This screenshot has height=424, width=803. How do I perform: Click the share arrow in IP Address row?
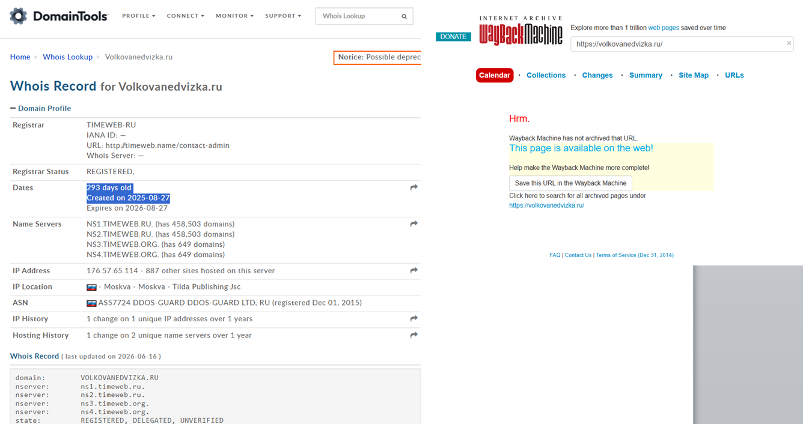coord(414,271)
